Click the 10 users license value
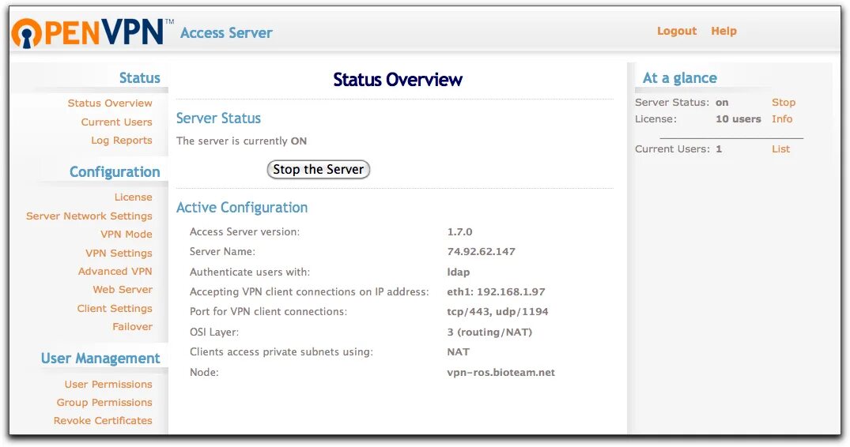Viewport: 850px width, 447px height. pyautogui.click(x=739, y=118)
